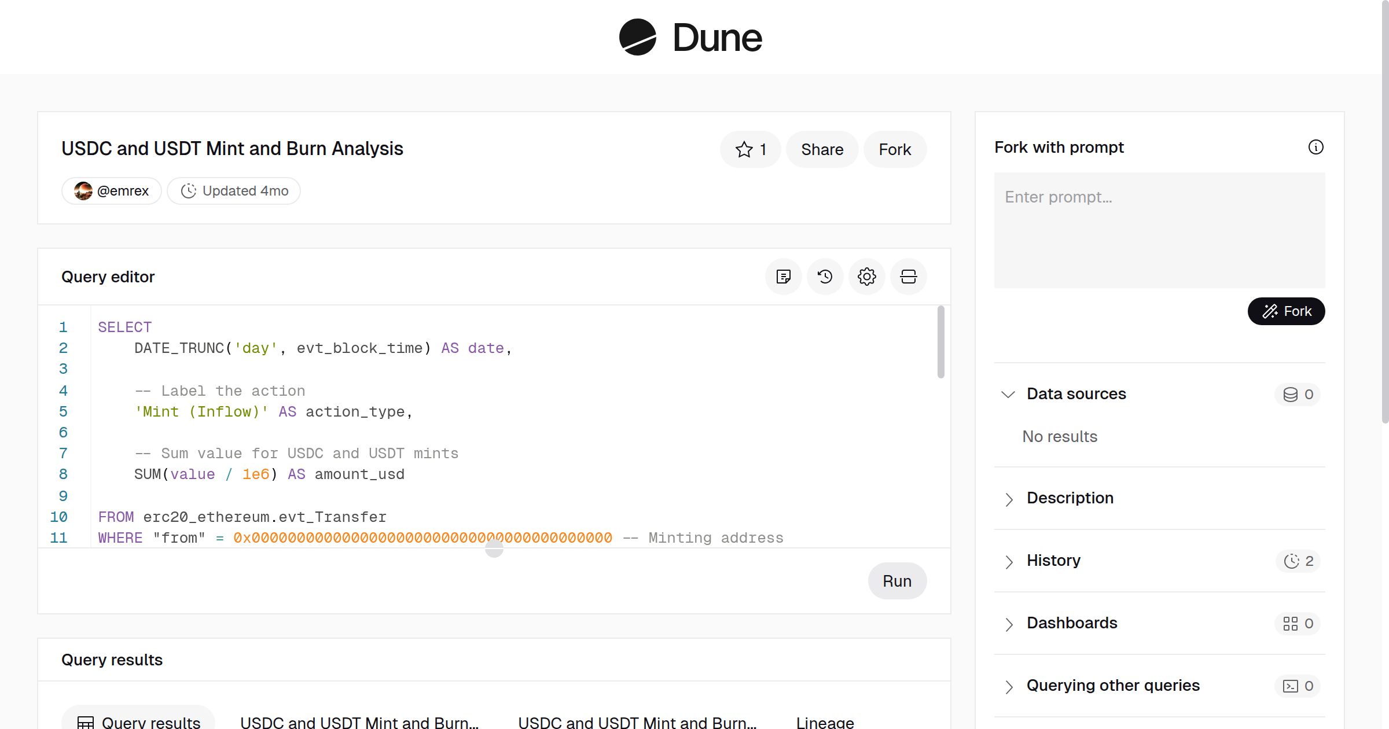1389x729 pixels.
Task: Star the query using the star icon
Action: click(x=743, y=149)
